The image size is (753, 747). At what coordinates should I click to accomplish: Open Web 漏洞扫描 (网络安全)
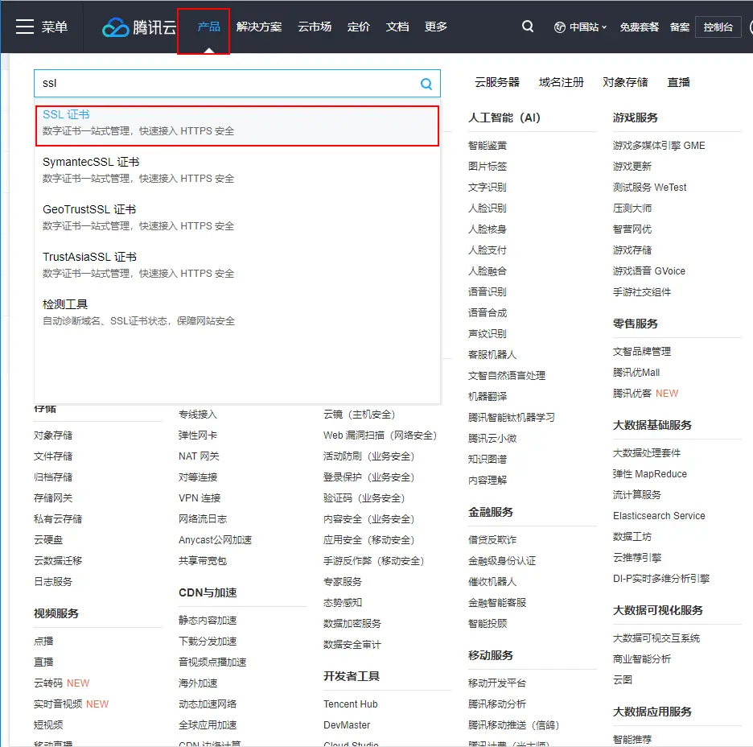click(381, 435)
